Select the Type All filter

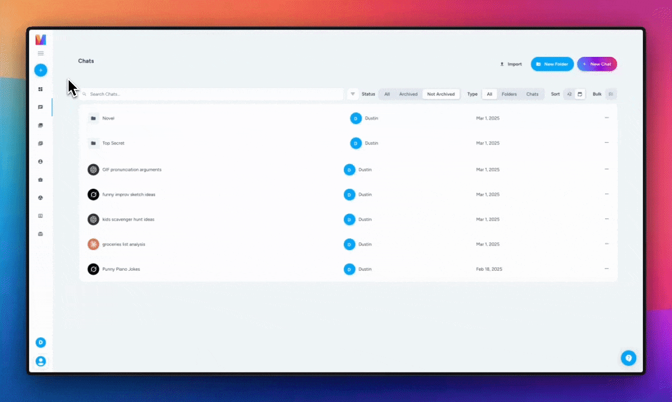click(489, 94)
